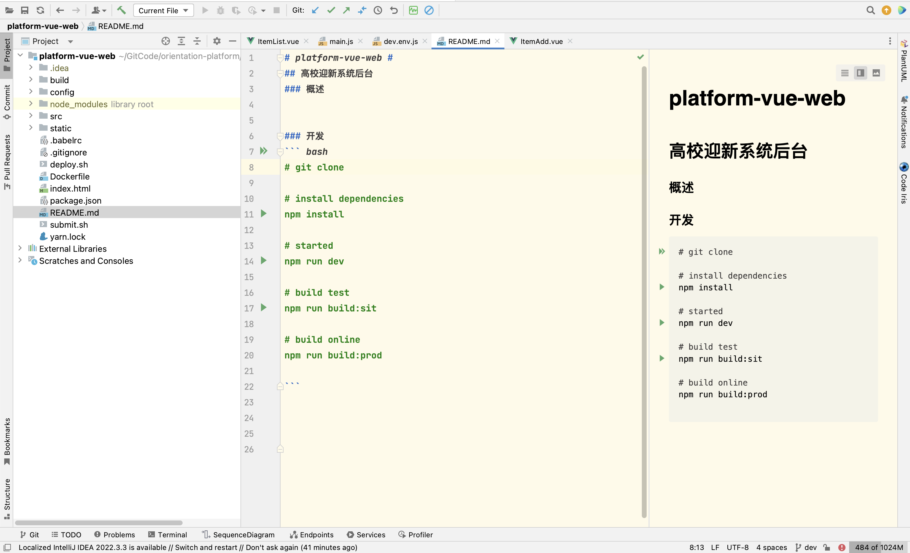This screenshot has height=553, width=910.
Task: Open the Services tool window
Action: [x=366, y=535]
